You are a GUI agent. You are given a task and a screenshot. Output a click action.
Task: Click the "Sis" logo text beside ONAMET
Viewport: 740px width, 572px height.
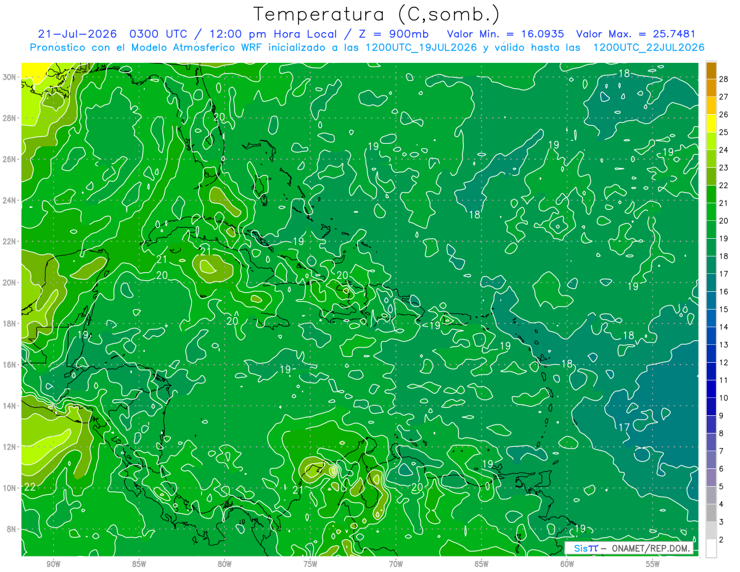pos(580,548)
